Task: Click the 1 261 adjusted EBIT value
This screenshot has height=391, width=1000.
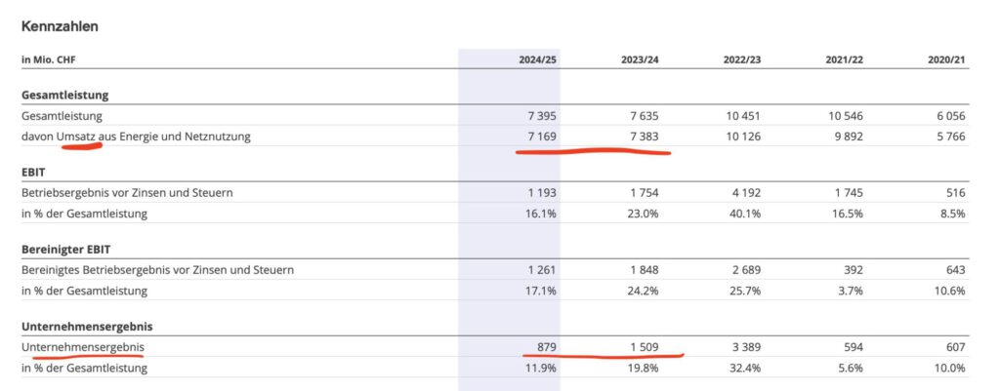Action: pos(540,269)
